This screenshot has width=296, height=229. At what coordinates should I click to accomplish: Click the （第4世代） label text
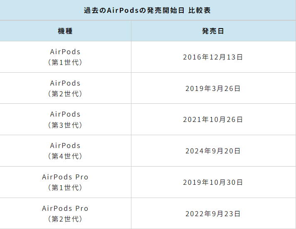66,156
